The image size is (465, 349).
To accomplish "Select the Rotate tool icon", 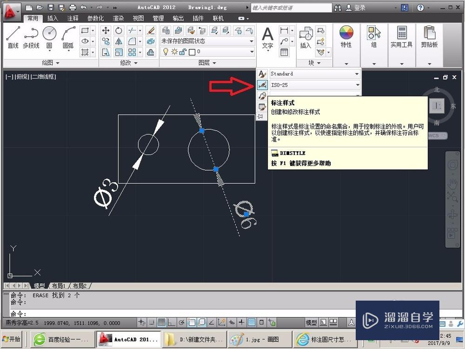I will click(119, 30).
